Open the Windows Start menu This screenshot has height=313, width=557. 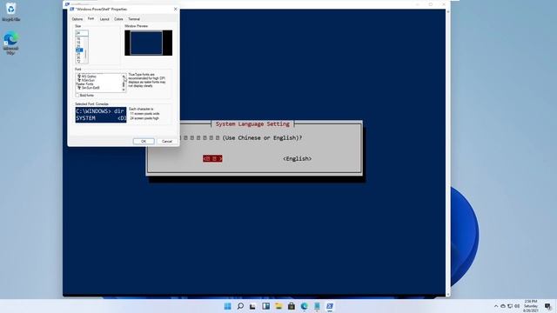227,306
